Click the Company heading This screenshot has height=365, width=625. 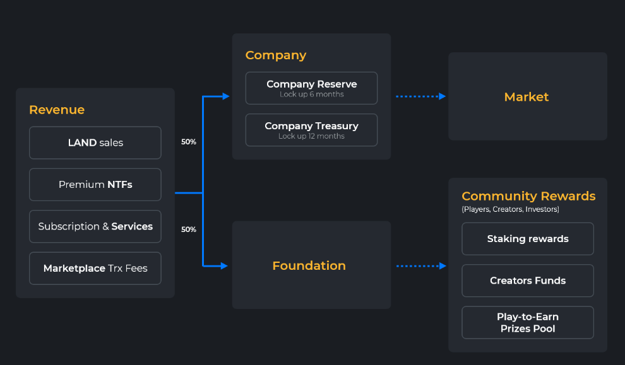pos(276,55)
